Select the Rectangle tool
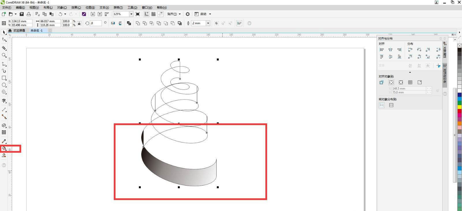Viewport: 462px width, 211px height. [x=4, y=78]
